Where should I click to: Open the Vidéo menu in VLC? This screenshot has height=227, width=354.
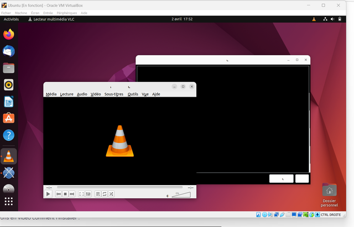tap(96, 94)
